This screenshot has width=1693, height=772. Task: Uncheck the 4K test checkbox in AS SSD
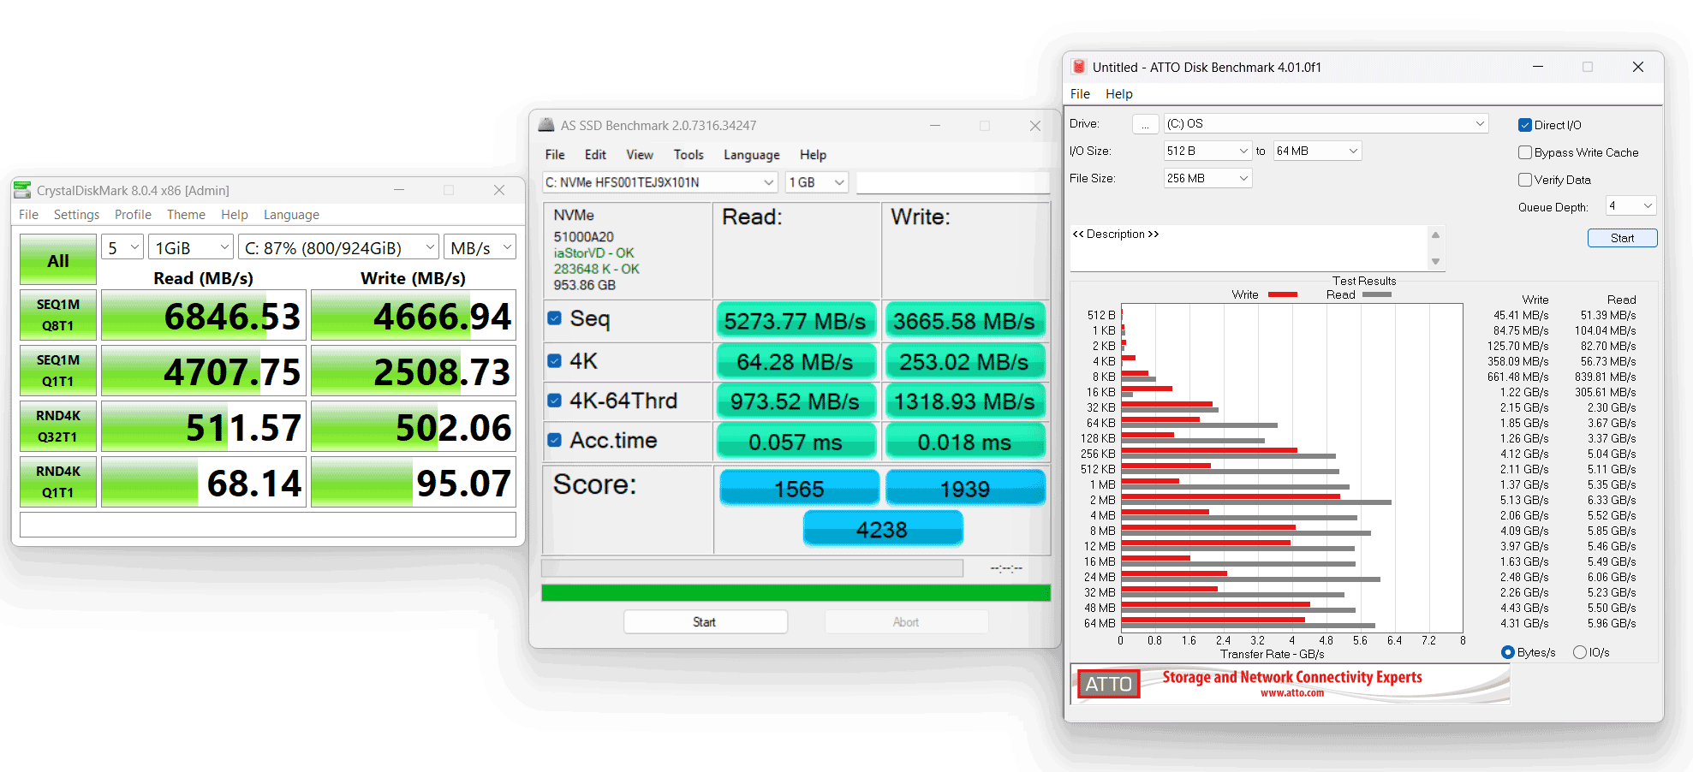[x=554, y=361]
